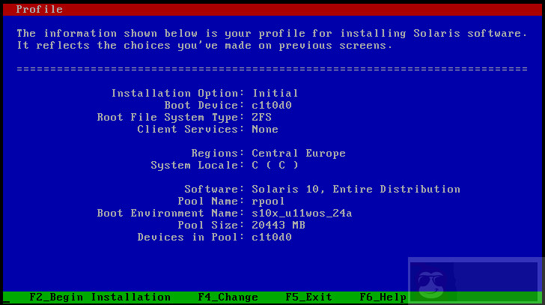The height and width of the screenshot is (305, 545).
Task: Click Boot Environment Name value s10x_u11wos_24a
Action: tap(302, 213)
